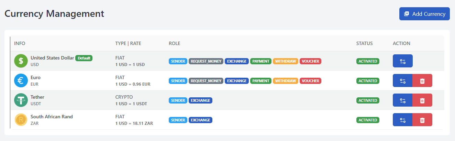
Task: Click the ACTIVATED status of South African Rand
Action: (368, 120)
